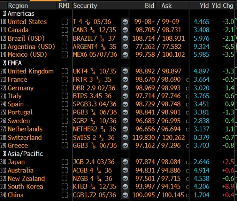Open chart icon for Japan JGB 2.4 03/36
Image resolution: width=237 pixels, height=201 pixels.
(x=125, y=162)
